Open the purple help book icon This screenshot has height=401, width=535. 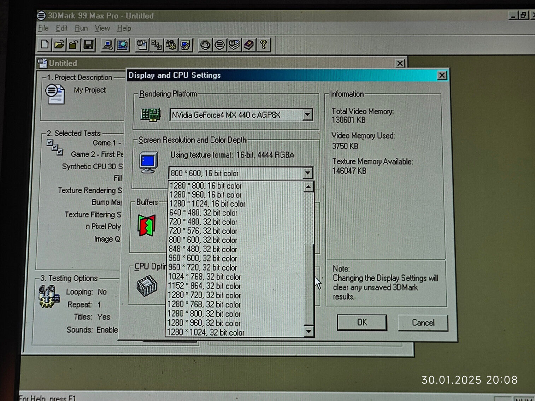[x=248, y=45]
